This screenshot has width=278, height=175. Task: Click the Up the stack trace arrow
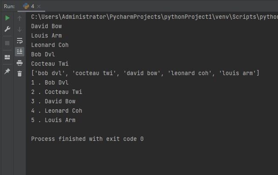click(x=20, y=18)
